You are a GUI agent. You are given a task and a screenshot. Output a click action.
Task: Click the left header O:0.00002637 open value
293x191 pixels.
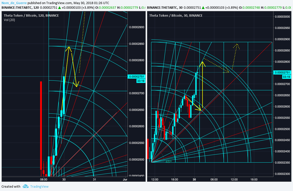click(106, 8)
